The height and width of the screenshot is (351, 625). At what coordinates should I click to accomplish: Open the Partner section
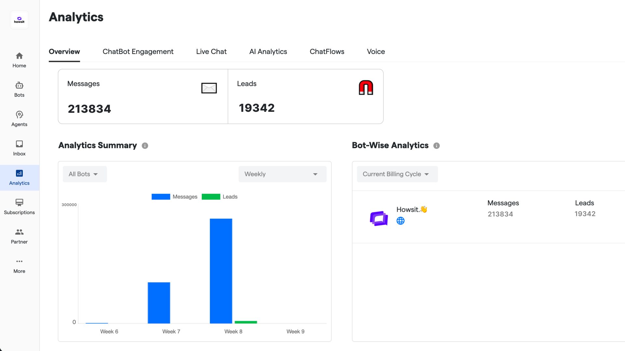19,236
